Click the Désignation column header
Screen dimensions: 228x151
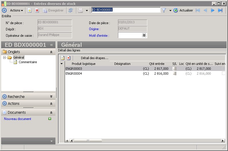(x=122, y=64)
